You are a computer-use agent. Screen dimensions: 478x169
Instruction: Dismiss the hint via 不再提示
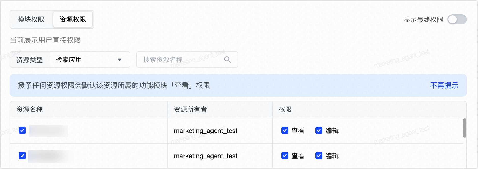click(x=444, y=85)
